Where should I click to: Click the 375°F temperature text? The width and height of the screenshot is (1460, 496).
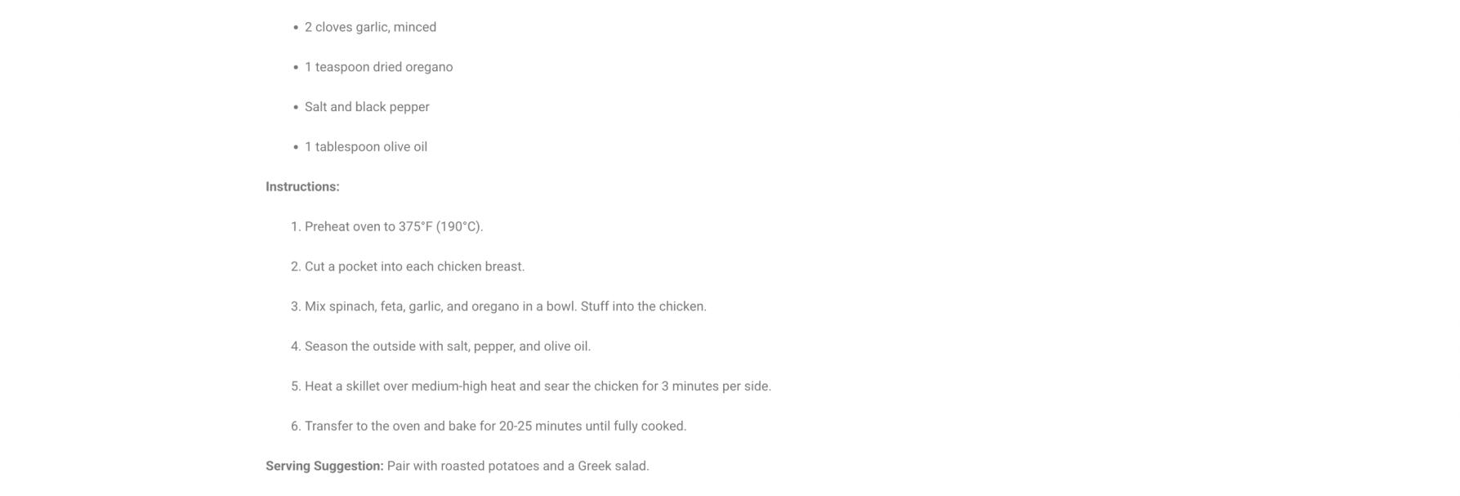coord(415,227)
